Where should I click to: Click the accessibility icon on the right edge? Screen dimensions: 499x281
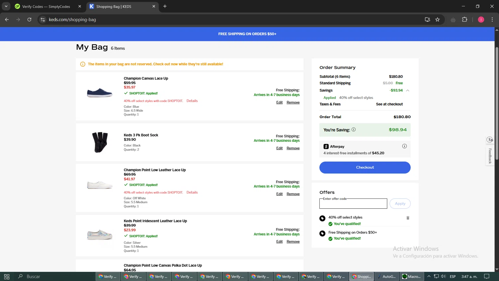[490, 140]
